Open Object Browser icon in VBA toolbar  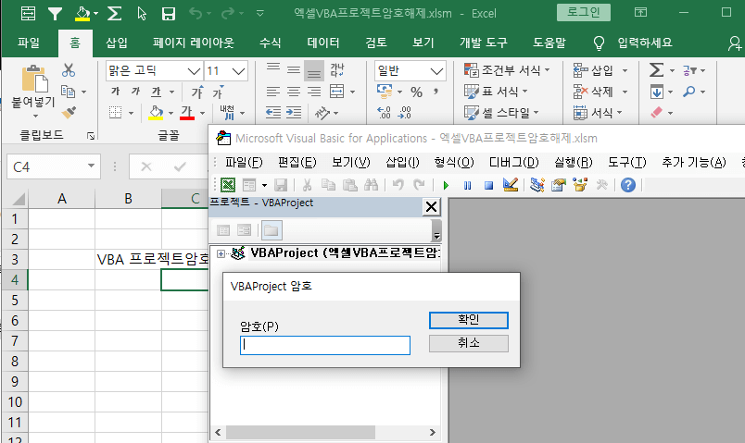(x=580, y=184)
